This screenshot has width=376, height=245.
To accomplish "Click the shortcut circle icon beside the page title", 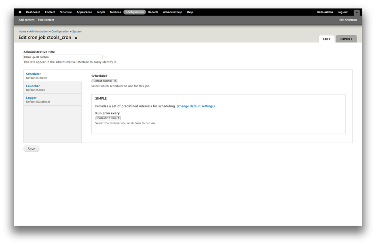I will (x=76, y=38).
